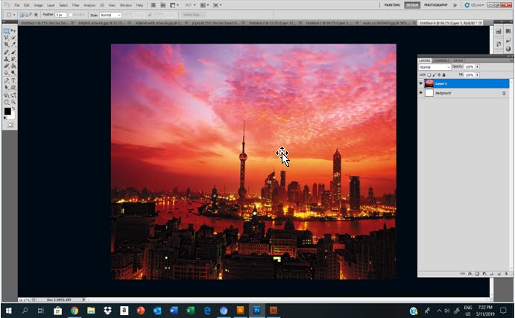The image size is (515, 318).
Task: Open the Style Normal dropdown
Action: click(111, 15)
